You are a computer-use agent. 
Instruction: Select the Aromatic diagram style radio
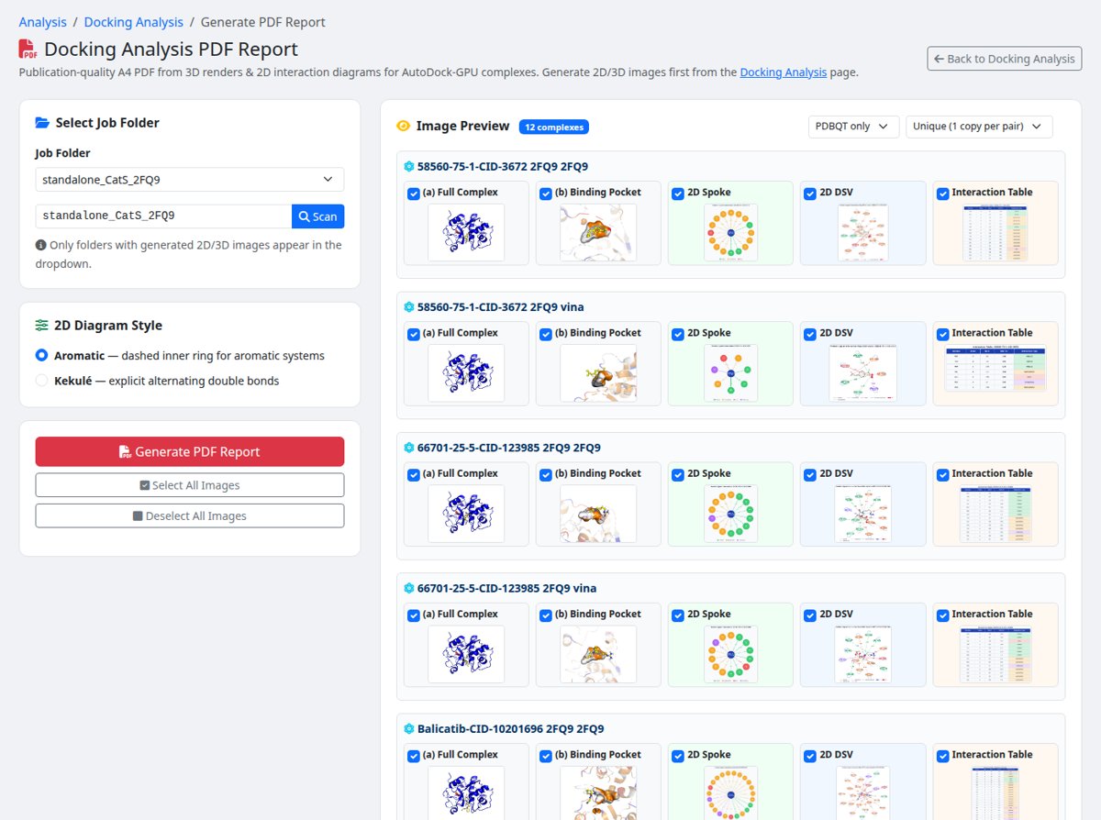point(41,355)
